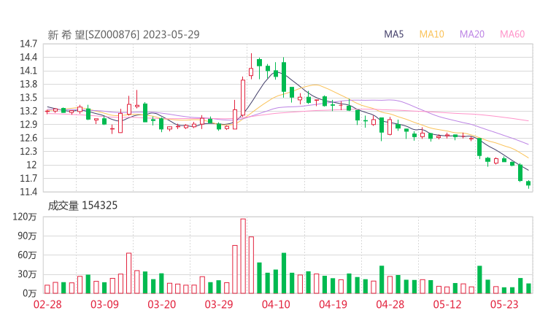Click the 60万 volume axis label

(27, 255)
